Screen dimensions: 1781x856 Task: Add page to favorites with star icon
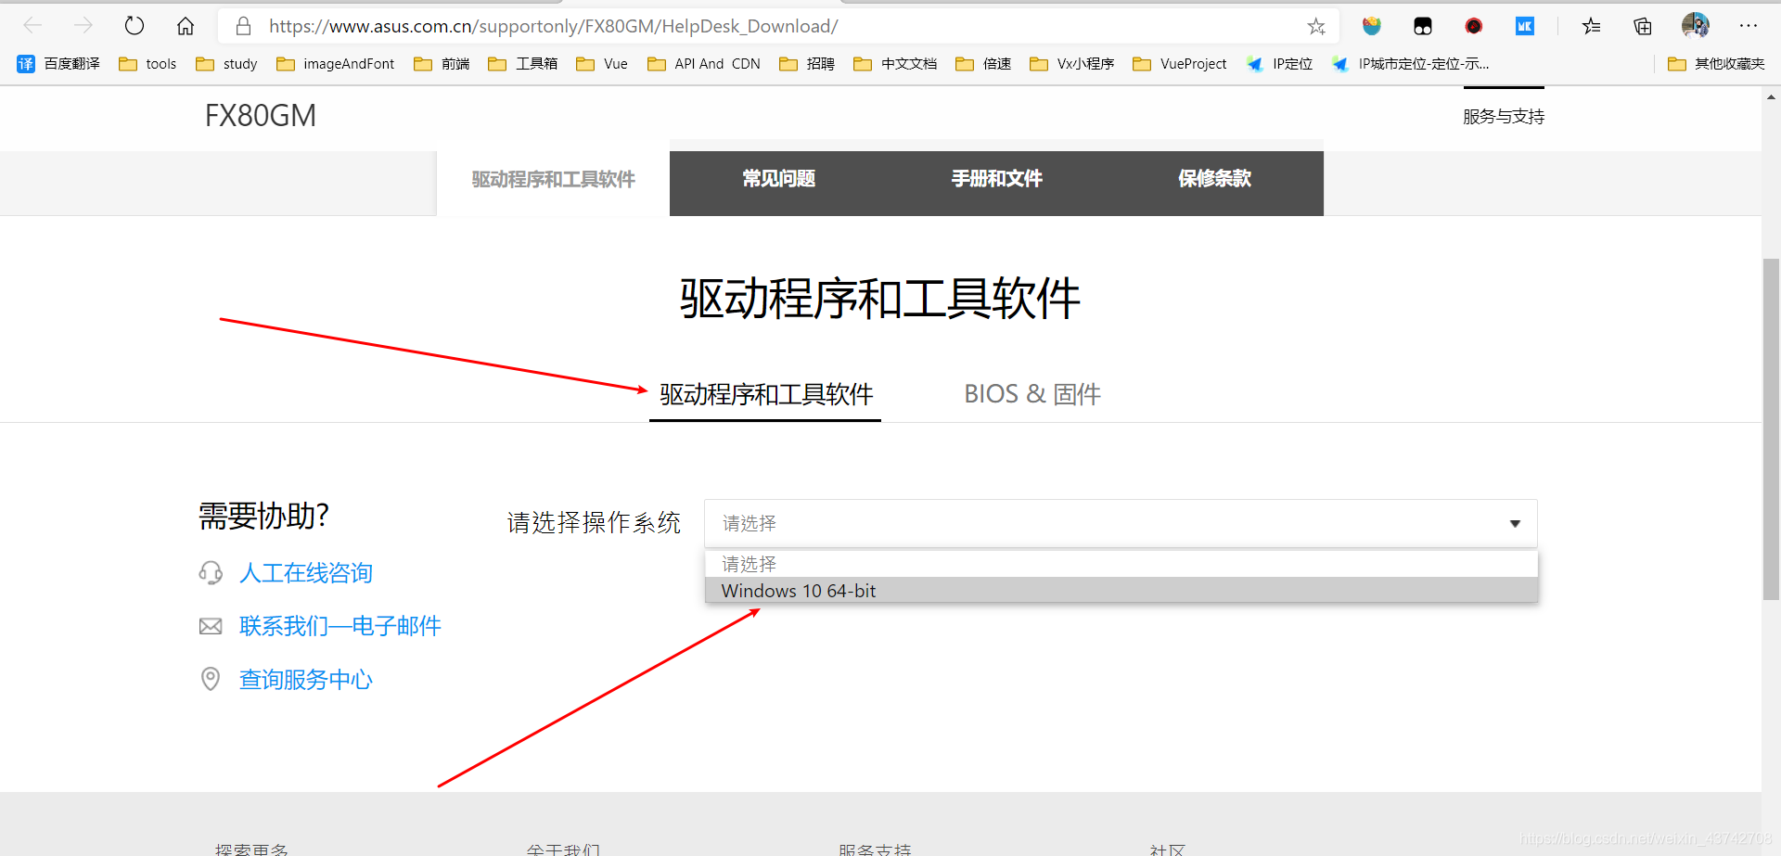1316,26
